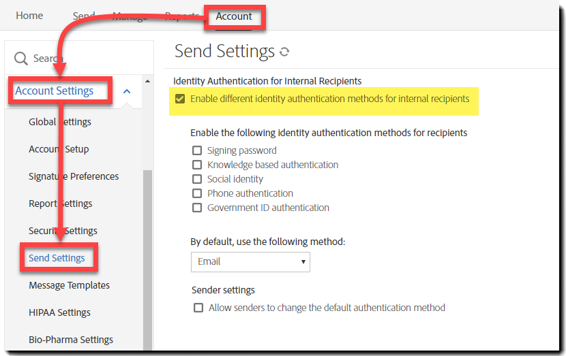Click the refresh icon beside Send Settings
This screenshot has width=566, height=356.
[x=284, y=52]
